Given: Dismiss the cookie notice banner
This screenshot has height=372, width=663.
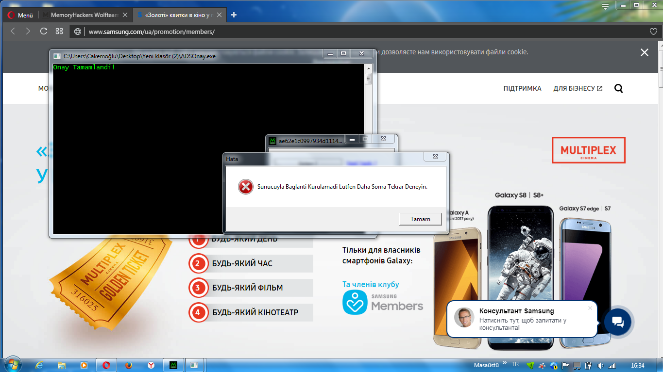Looking at the screenshot, I should tap(645, 52).
